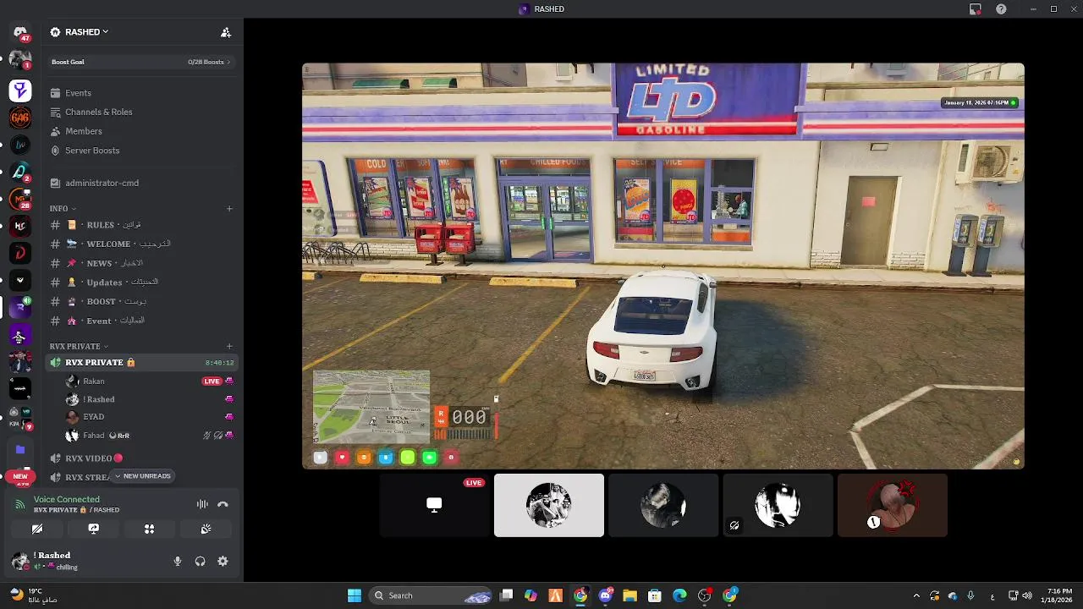Screen dimensions: 1083x609
Task: Click Rakan in the voice channel list
Action: (x=93, y=381)
